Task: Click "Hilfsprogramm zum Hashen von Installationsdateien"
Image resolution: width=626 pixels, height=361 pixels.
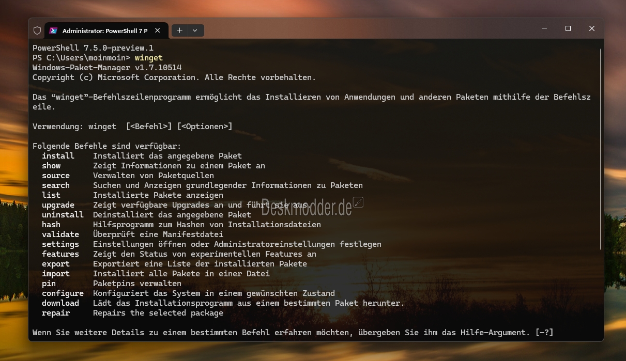Action: [207, 225]
